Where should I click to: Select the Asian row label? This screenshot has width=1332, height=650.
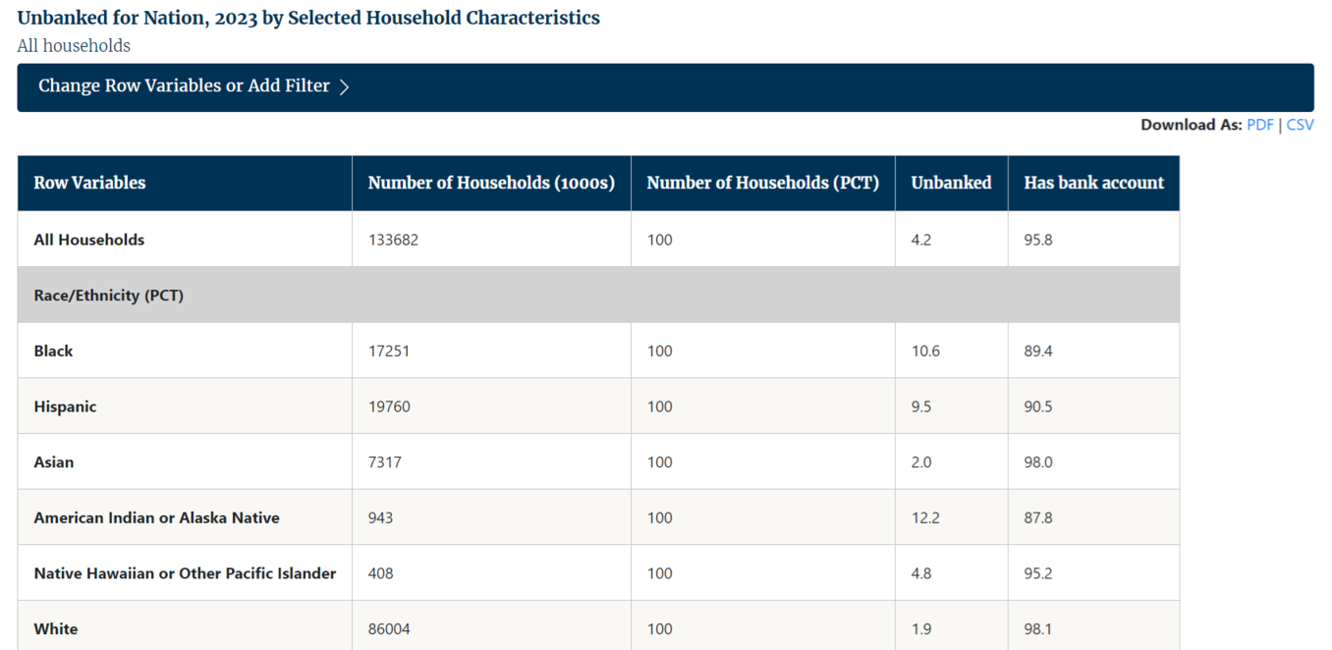pos(54,462)
